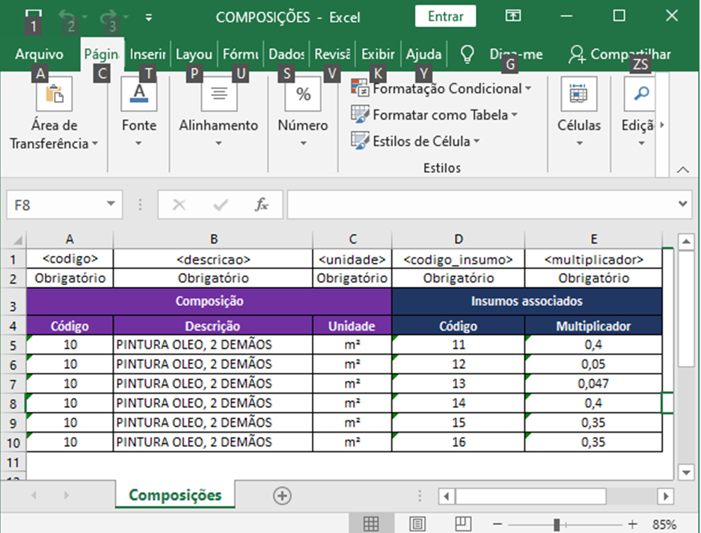Open the Alinhamento alignment group
Screen dimensions: 701x533
tap(218, 96)
